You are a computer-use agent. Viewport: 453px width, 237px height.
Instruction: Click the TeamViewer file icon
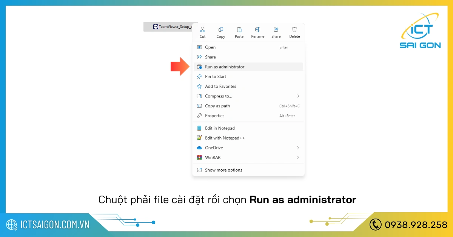[156, 27]
